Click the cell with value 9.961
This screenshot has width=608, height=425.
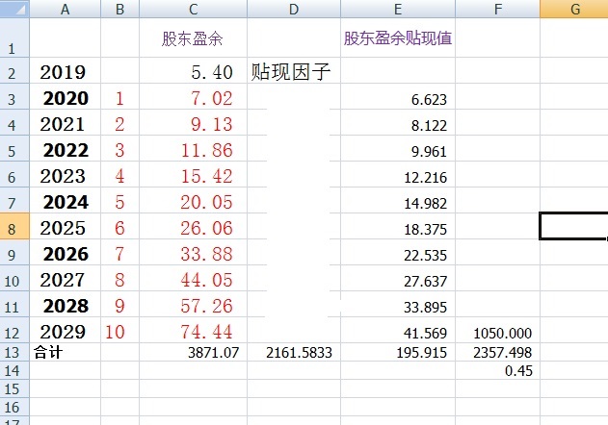click(398, 148)
